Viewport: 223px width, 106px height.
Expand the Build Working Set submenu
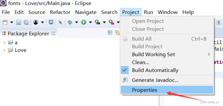pyautogui.click(x=167, y=54)
